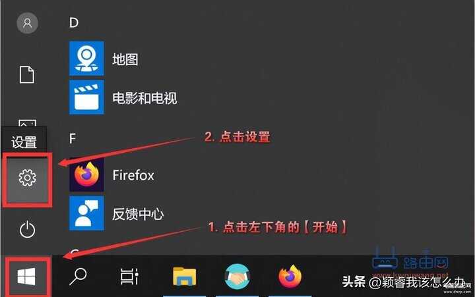Open the handshake app on taskbar
Image resolution: width=475 pixels, height=297 pixels.
tap(237, 277)
